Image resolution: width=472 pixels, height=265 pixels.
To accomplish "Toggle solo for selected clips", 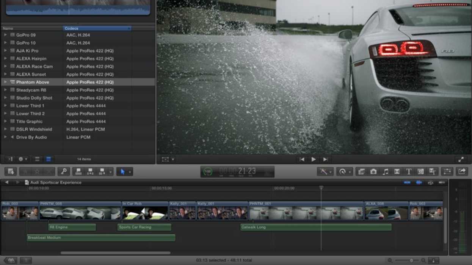I will [x=431, y=182].
